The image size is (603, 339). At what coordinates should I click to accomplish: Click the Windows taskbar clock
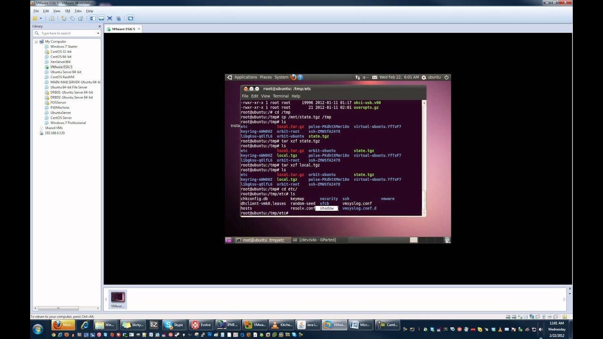pos(557,329)
